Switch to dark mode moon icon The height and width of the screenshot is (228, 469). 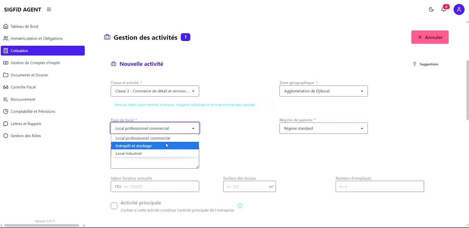coord(431,10)
